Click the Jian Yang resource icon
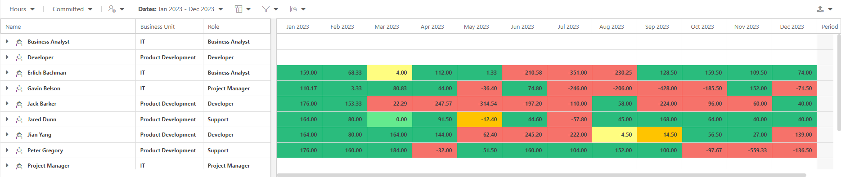Image resolution: width=841 pixels, height=177 pixels. pyautogui.click(x=19, y=135)
